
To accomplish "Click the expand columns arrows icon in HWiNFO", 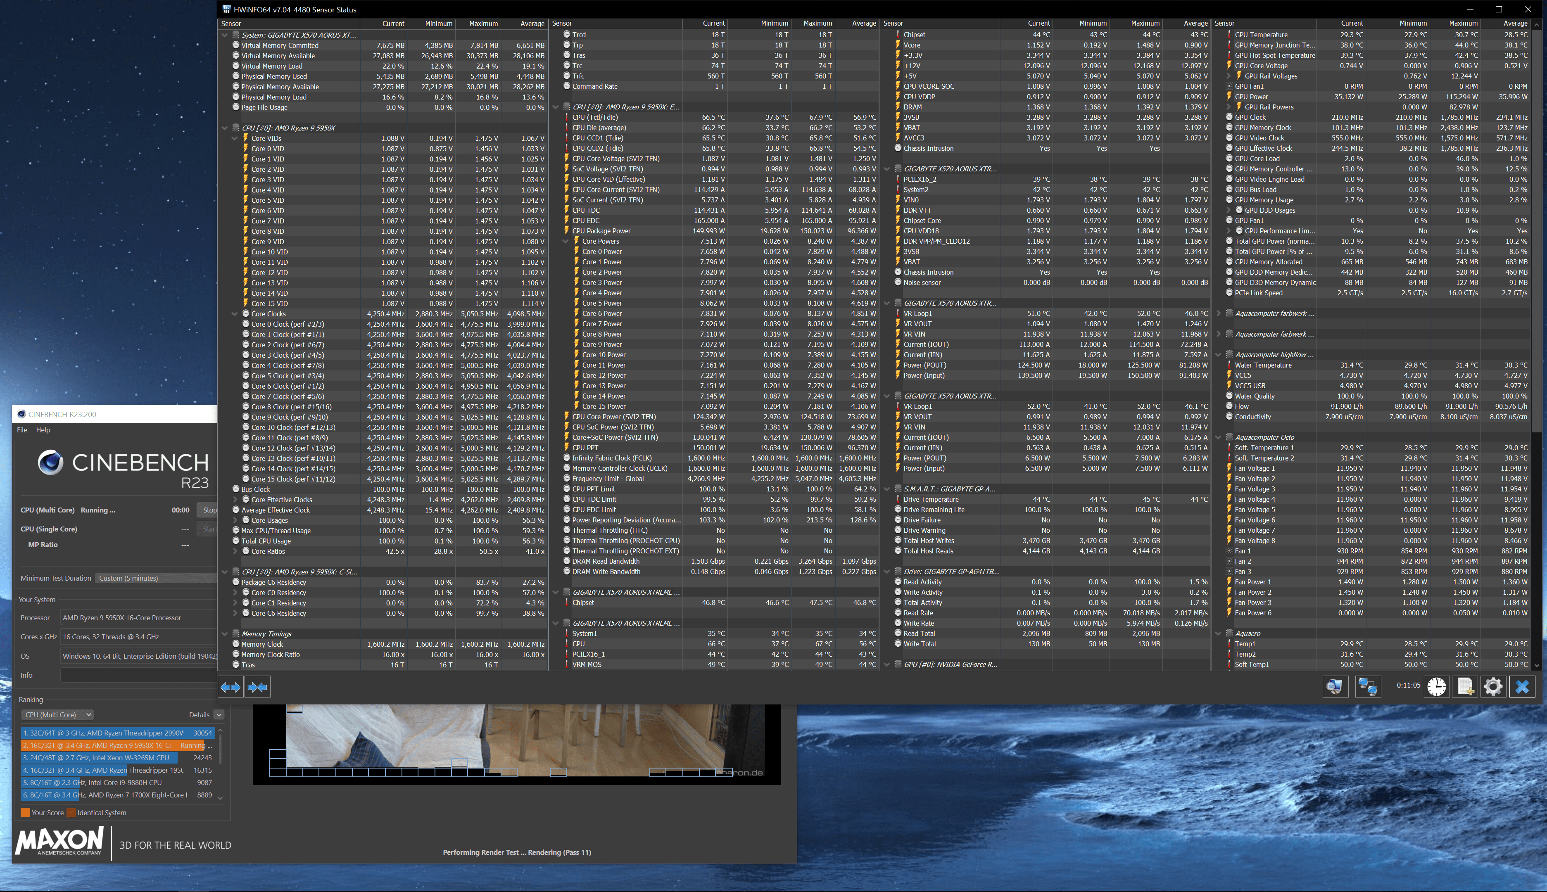I will [231, 687].
